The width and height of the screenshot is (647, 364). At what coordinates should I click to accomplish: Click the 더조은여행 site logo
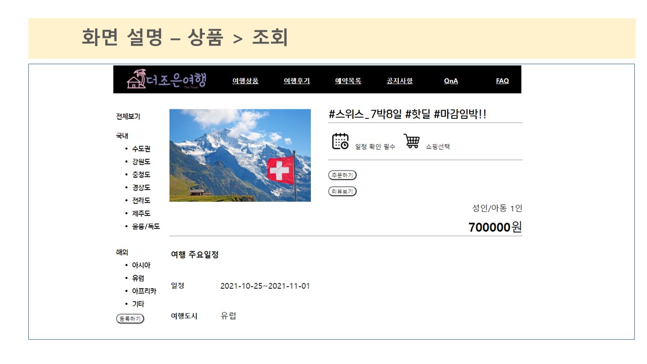167,79
